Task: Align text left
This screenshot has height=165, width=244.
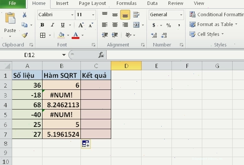Action: coord(105,25)
